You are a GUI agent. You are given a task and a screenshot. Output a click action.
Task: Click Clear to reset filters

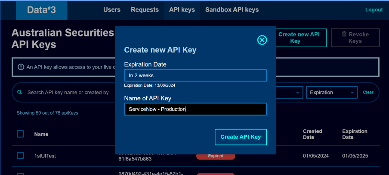(x=368, y=92)
